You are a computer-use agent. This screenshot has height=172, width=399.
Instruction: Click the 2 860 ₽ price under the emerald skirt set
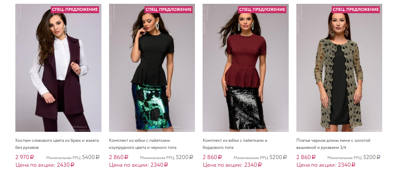119,157
